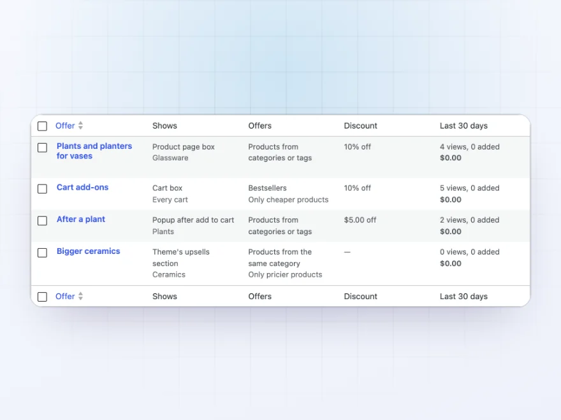Click the footer Last 30 days label

[463, 297]
